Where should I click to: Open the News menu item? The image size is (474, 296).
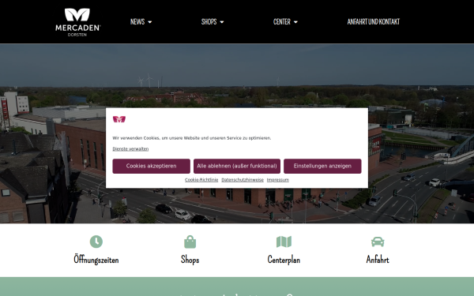pos(137,22)
